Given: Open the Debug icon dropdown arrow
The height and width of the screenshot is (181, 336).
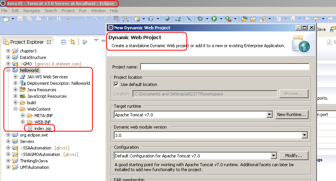Looking at the screenshot, I should tap(207, 19).
